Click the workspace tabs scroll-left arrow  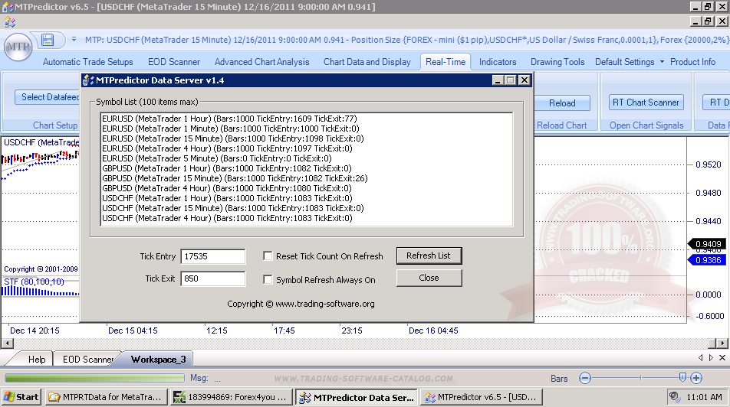point(700,358)
